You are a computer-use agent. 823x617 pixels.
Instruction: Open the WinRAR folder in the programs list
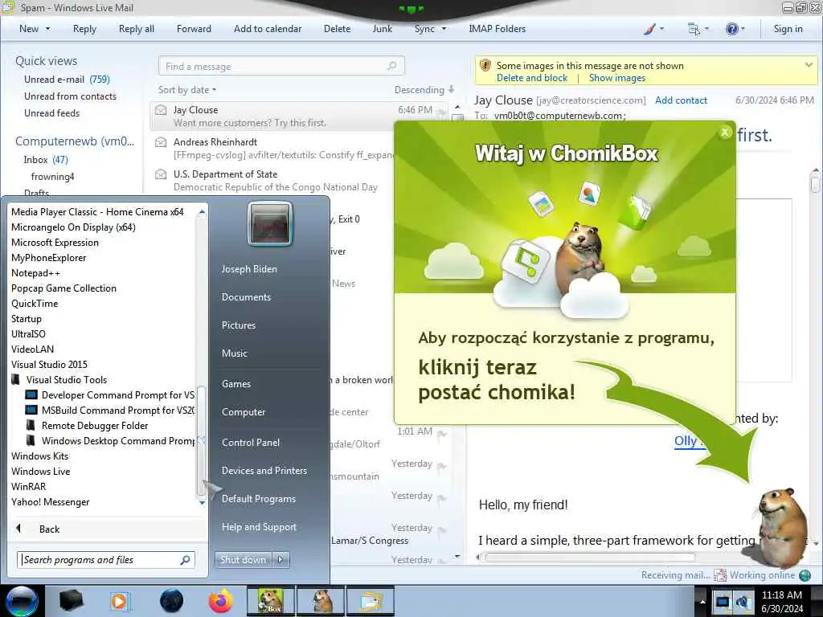tap(29, 487)
